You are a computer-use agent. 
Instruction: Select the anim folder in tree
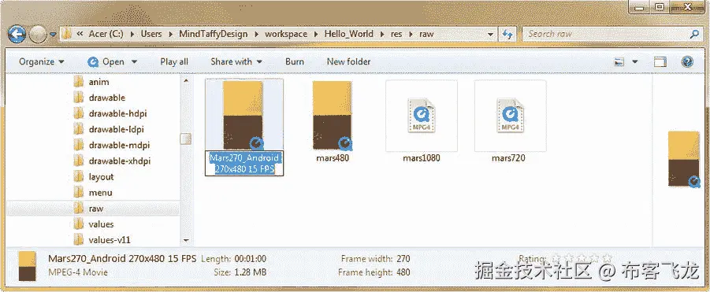(x=99, y=83)
